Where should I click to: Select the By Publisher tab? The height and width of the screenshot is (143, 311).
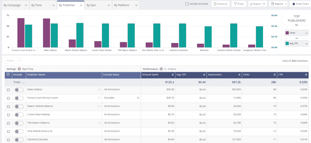click(x=70, y=5)
